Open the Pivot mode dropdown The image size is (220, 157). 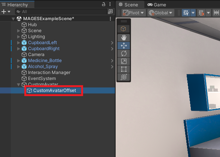(134, 13)
